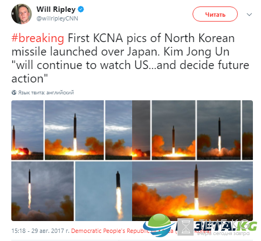Open bottom-left photo of missile in gray clouds

point(43,191)
